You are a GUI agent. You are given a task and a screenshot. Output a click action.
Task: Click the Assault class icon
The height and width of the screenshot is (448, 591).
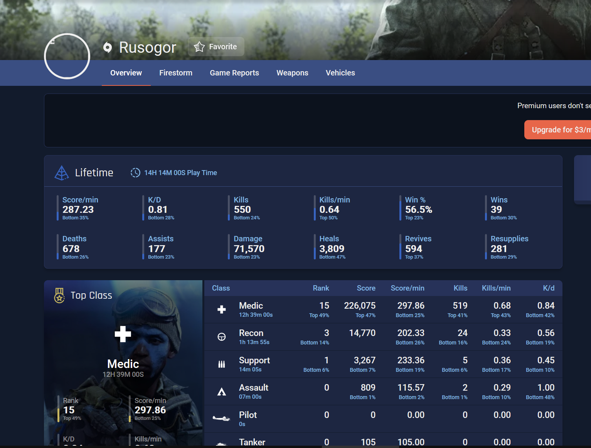pyautogui.click(x=222, y=391)
